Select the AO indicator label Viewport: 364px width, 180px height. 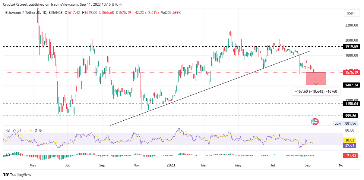coord(8,155)
